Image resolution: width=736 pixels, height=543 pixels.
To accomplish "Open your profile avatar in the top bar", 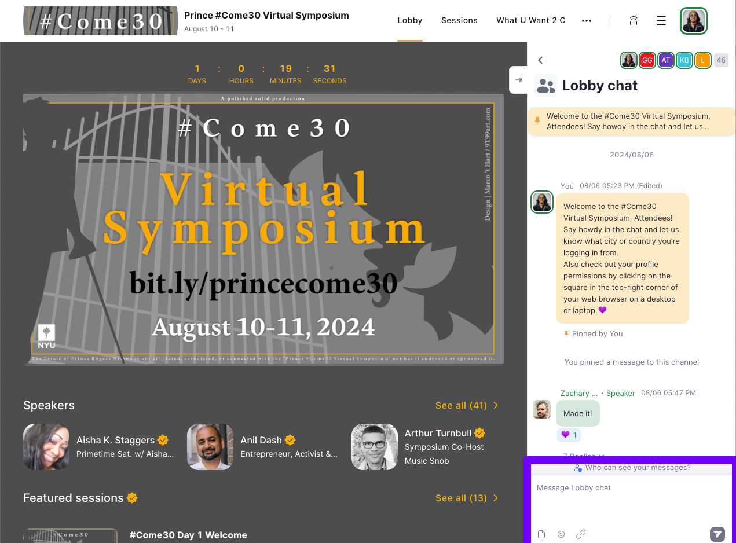I will click(x=693, y=21).
